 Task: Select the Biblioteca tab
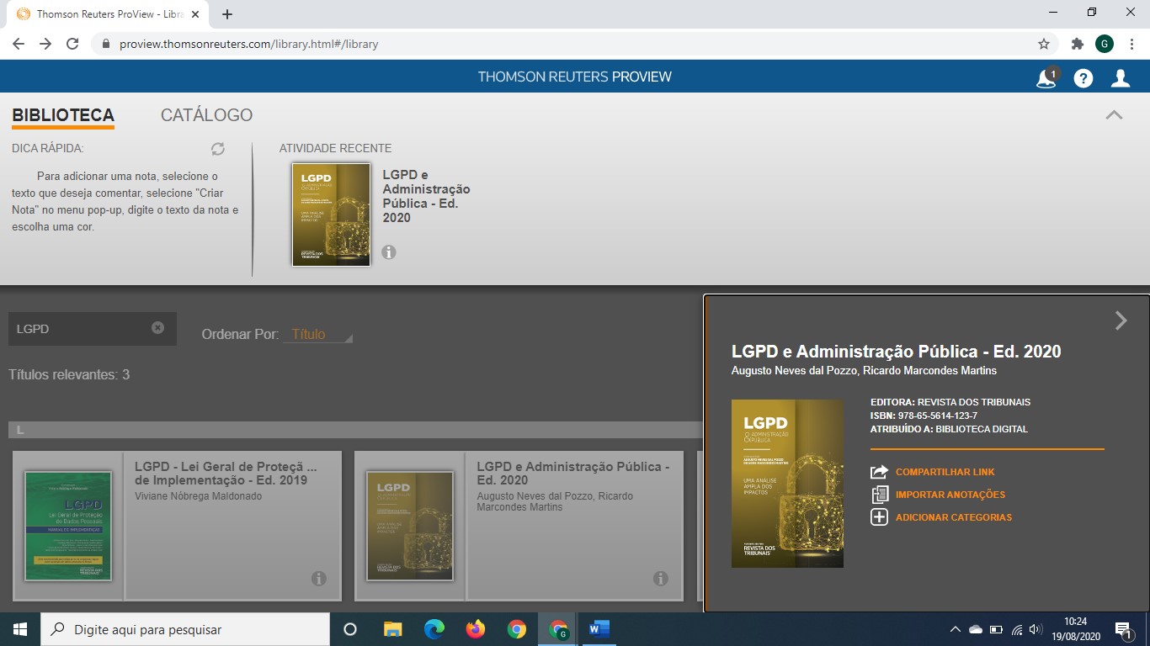[x=63, y=115]
